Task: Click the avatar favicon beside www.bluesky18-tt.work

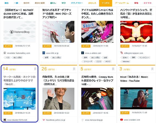Action: pos(5,120)
